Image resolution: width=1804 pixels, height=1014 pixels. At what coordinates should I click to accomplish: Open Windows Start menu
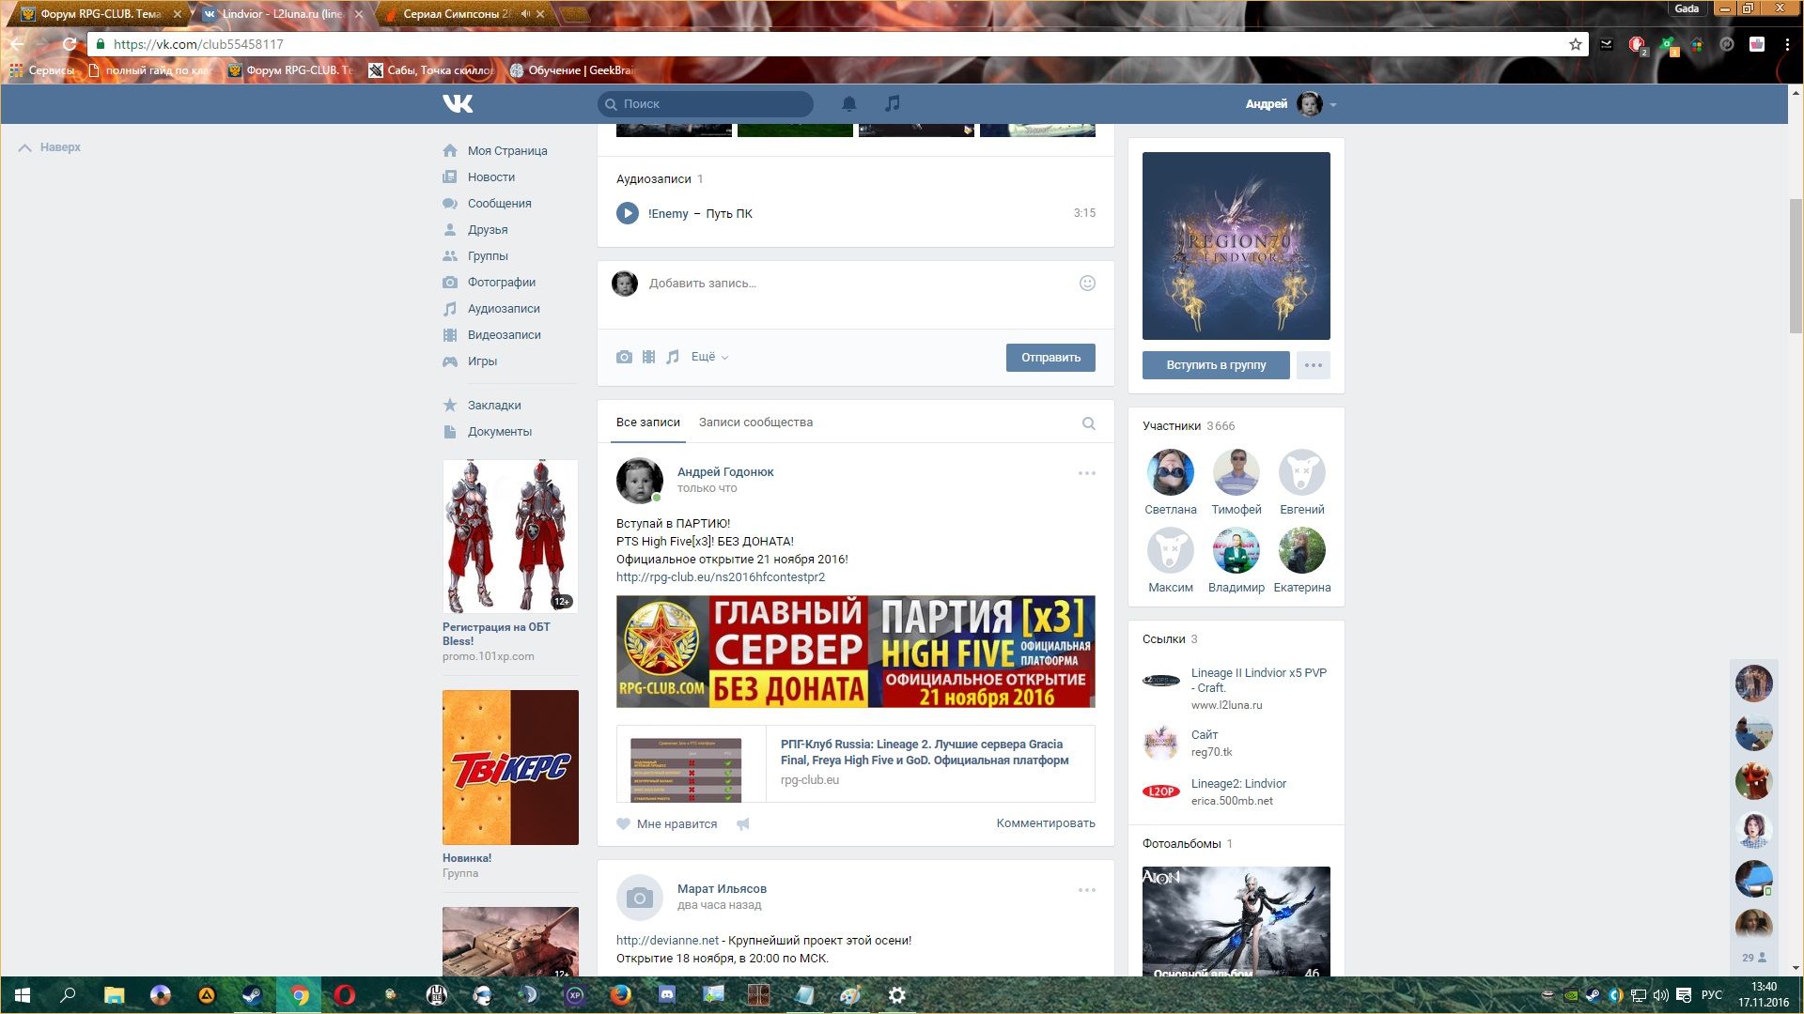[23, 995]
